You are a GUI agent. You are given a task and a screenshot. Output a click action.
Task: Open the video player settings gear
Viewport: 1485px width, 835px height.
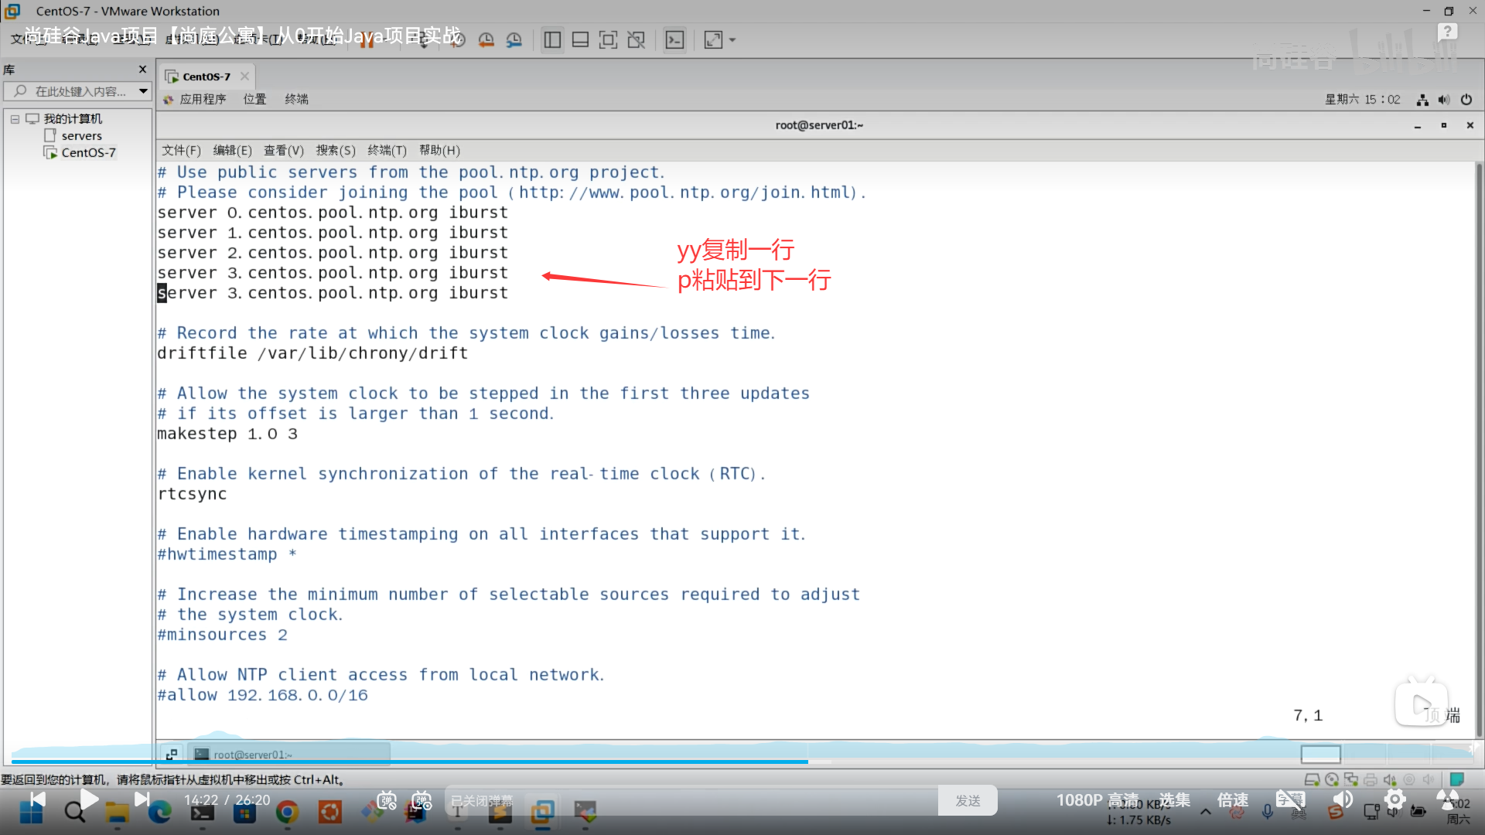1395,799
